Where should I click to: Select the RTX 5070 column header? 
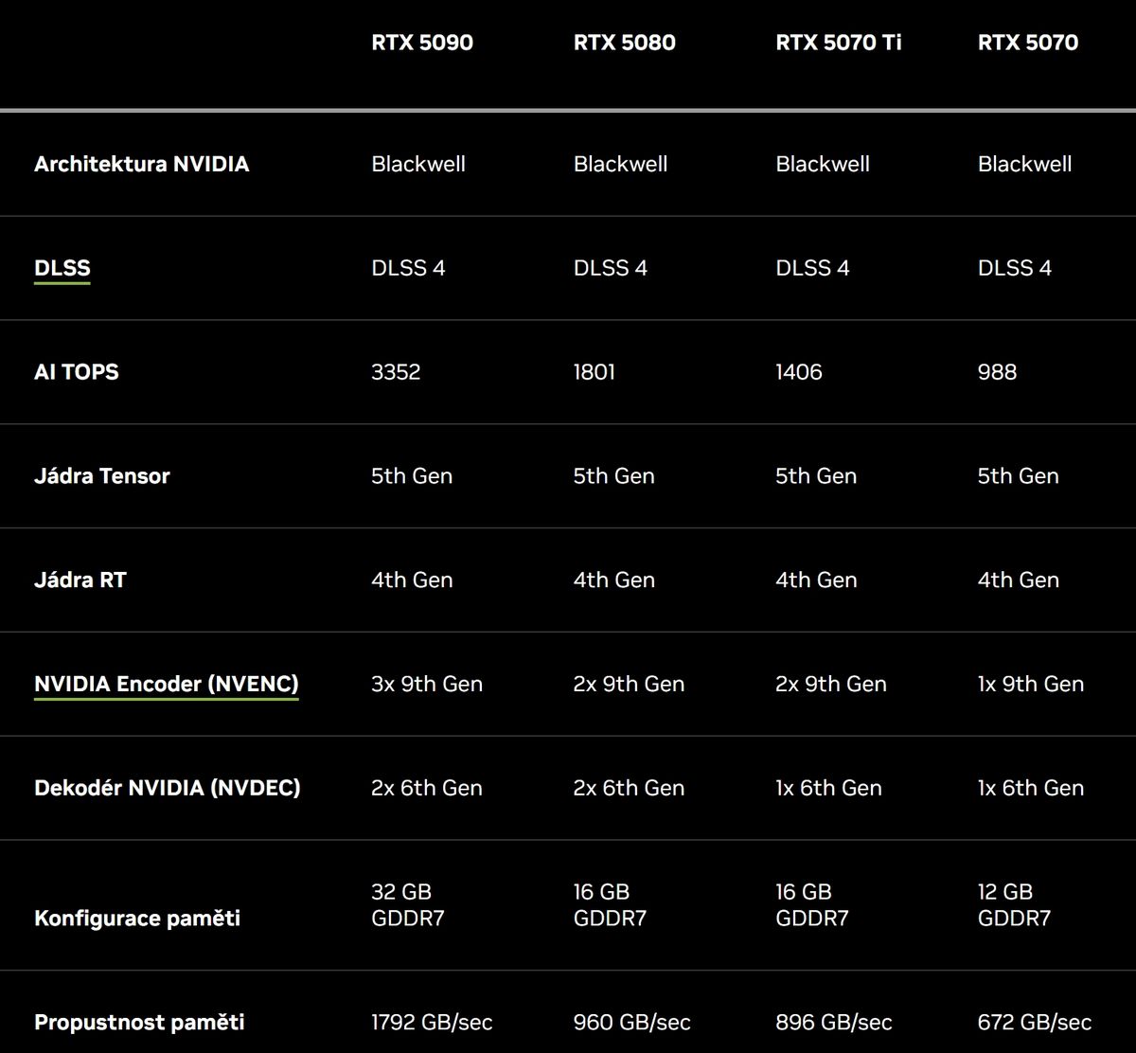pyautogui.click(x=1028, y=43)
